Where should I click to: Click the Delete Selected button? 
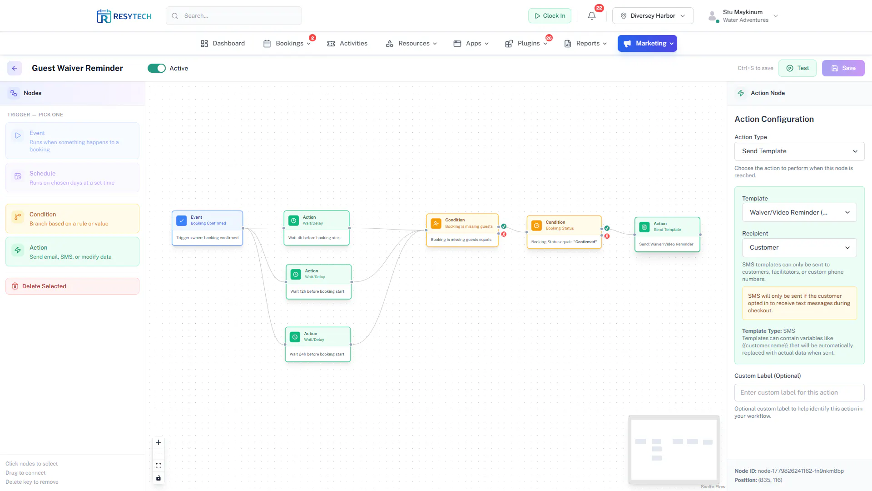point(72,286)
